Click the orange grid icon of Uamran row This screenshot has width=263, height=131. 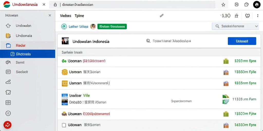pyautogui.click(x=64, y=83)
